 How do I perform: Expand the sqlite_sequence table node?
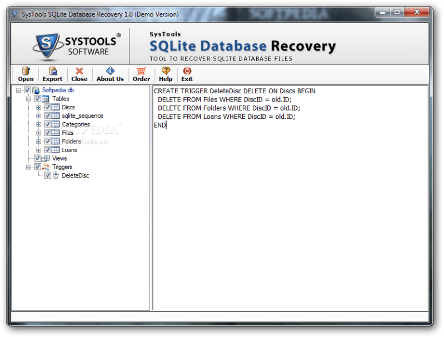(39, 115)
